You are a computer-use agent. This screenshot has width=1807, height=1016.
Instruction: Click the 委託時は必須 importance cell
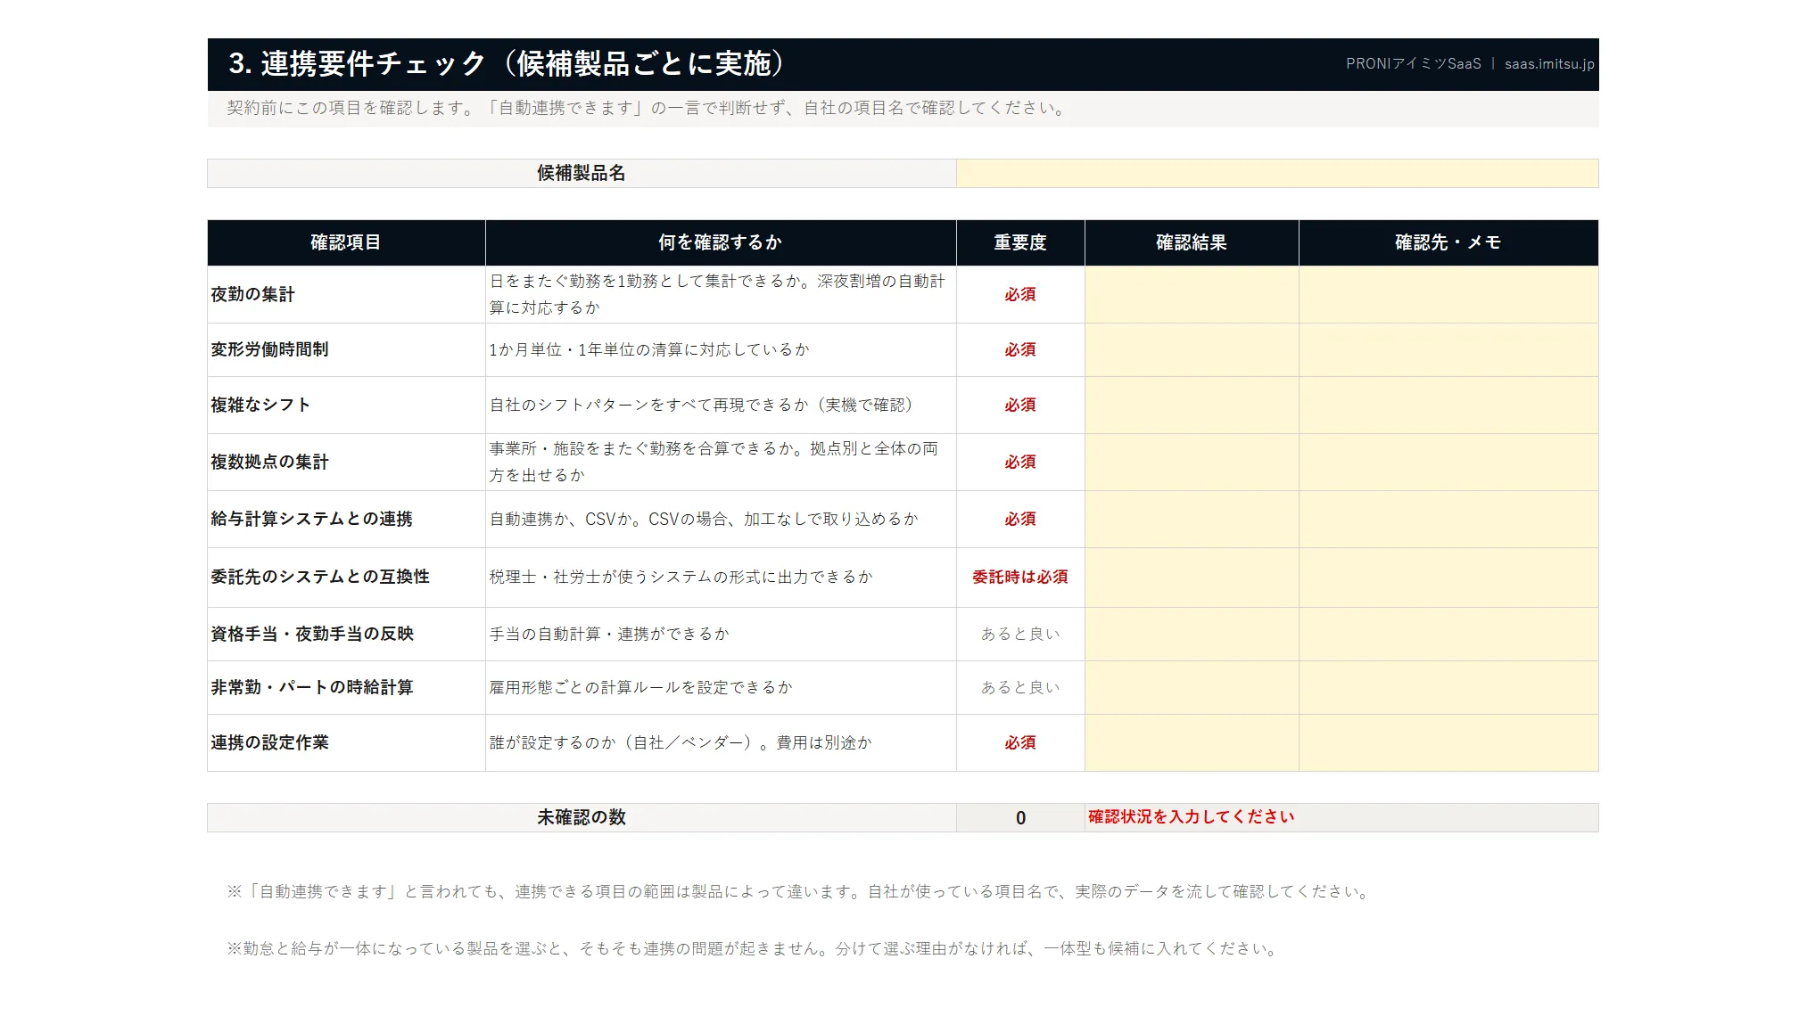(1020, 577)
